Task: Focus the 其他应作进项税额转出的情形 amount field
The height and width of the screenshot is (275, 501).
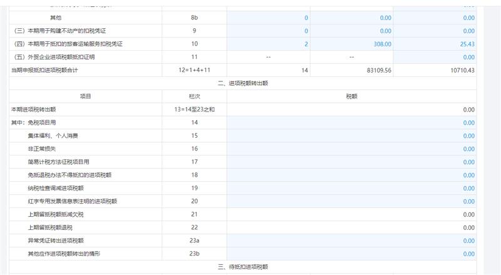Action: (x=351, y=254)
